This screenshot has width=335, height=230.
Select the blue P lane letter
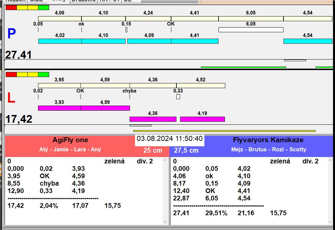click(11, 34)
